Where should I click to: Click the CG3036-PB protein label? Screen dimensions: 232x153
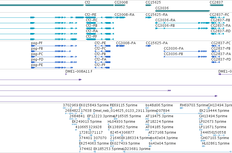[x=173, y=54]
